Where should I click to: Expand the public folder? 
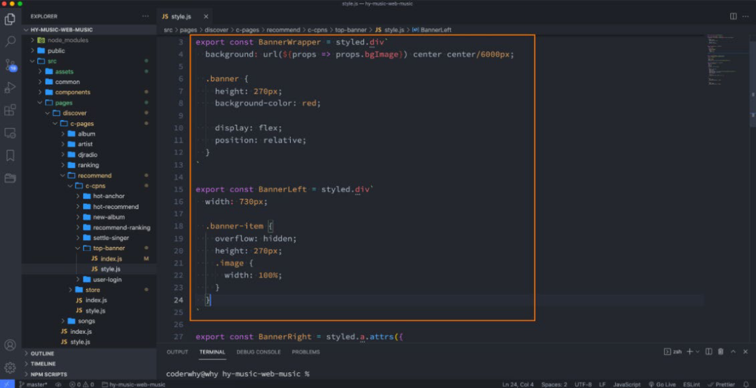click(x=89, y=51)
